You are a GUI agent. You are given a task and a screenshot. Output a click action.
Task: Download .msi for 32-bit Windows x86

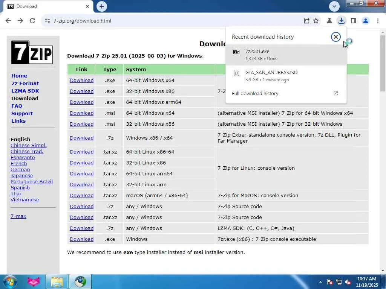click(x=81, y=124)
